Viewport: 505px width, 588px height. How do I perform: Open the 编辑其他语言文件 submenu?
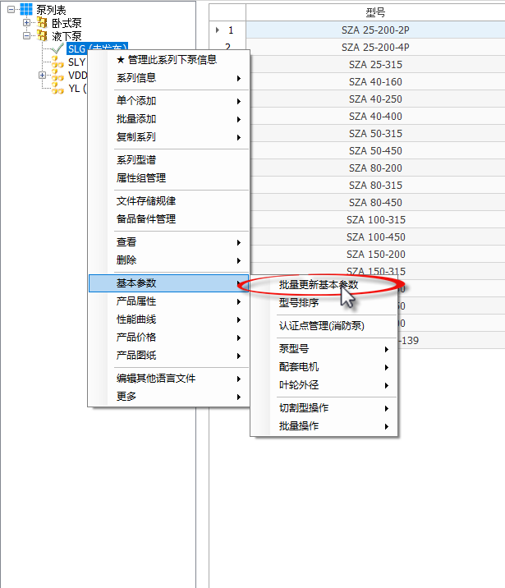168,379
